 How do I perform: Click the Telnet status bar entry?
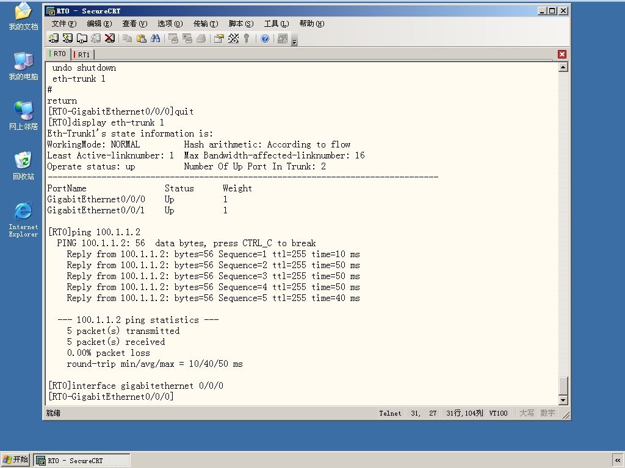click(x=390, y=413)
